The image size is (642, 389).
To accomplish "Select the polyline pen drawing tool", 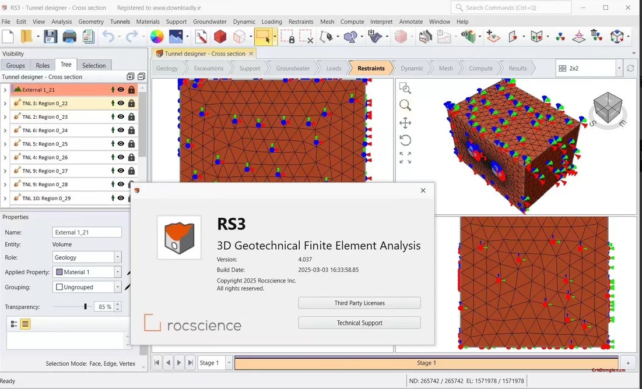I will tap(327, 37).
